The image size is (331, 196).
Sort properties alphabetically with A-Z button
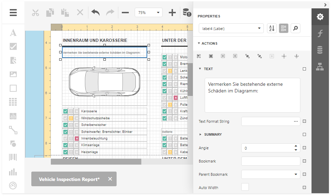(271, 29)
